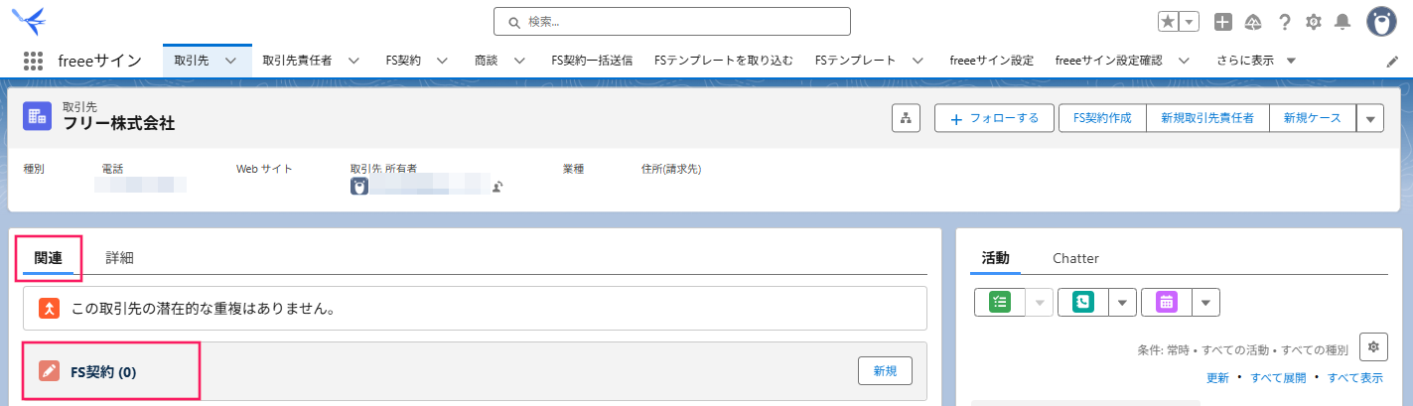Click the すべて表示 link
The height and width of the screenshot is (406, 1413).
pyautogui.click(x=1355, y=378)
